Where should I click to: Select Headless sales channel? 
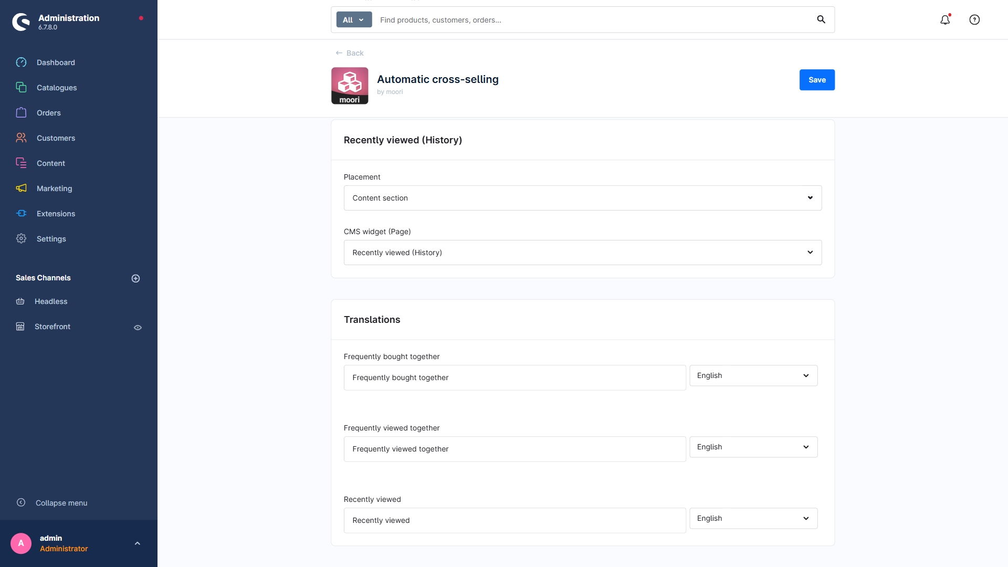[x=50, y=301]
